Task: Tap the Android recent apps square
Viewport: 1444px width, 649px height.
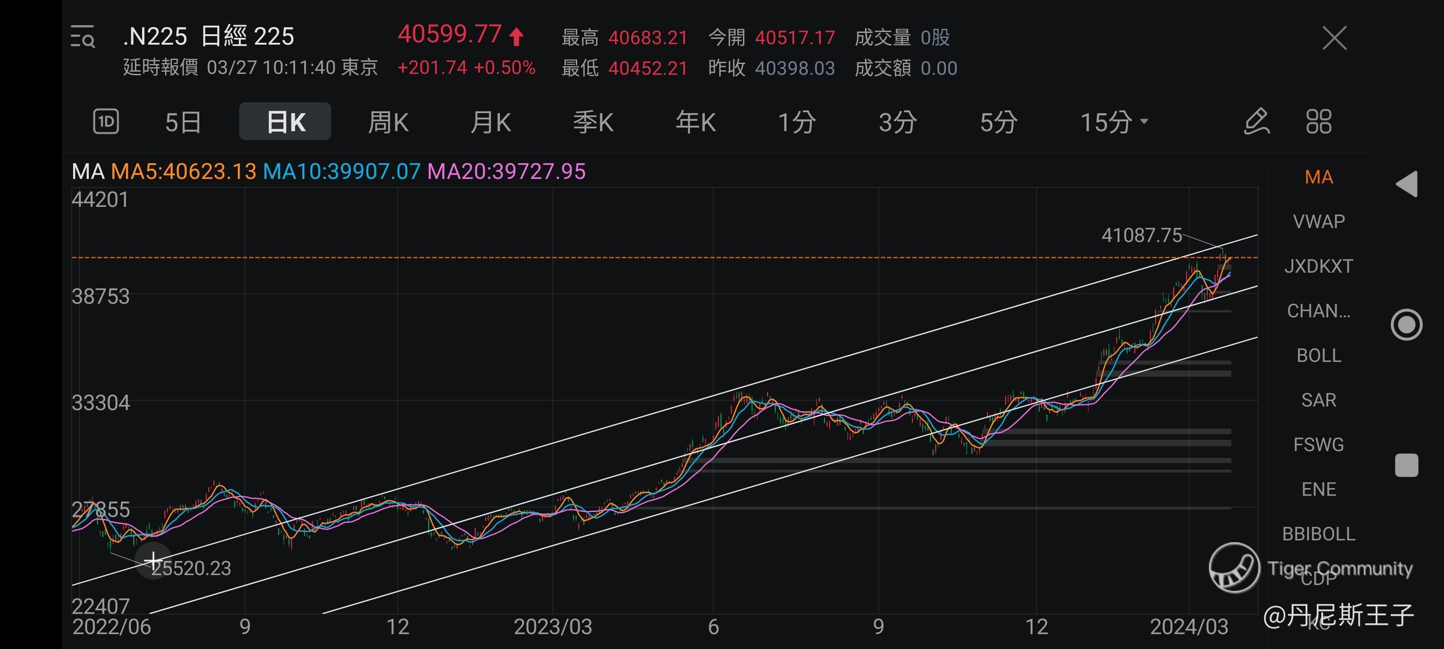Action: [x=1406, y=465]
